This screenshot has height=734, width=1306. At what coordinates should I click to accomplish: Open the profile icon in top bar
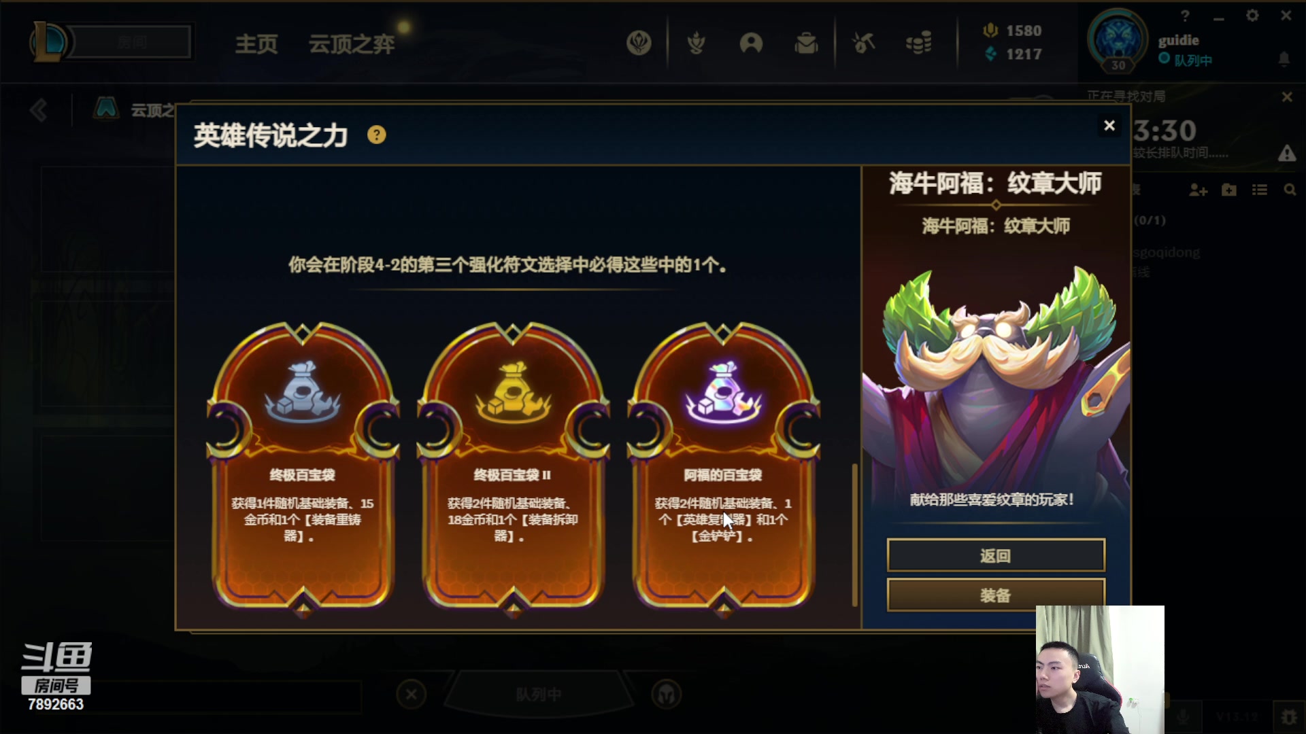751,43
